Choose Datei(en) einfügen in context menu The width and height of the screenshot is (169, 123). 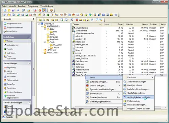104,82
